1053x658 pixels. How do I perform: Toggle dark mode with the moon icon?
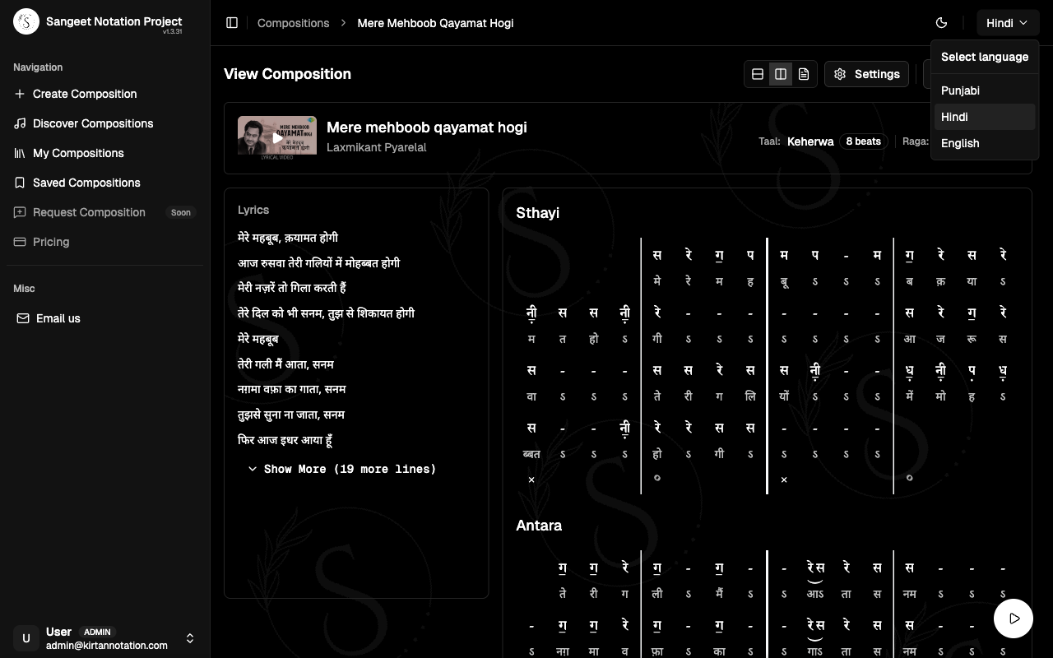[x=941, y=22]
